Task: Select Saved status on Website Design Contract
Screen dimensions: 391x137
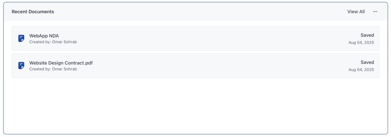Action: tap(367, 62)
